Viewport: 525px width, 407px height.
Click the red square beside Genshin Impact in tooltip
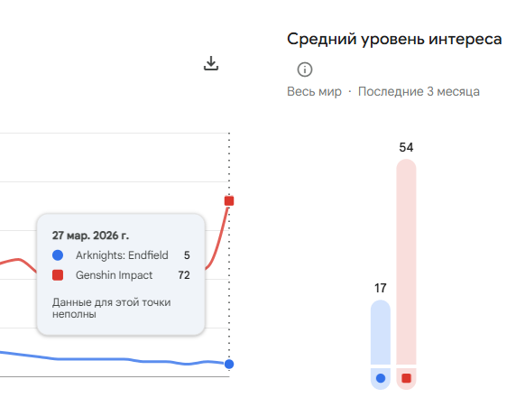pos(58,275)
